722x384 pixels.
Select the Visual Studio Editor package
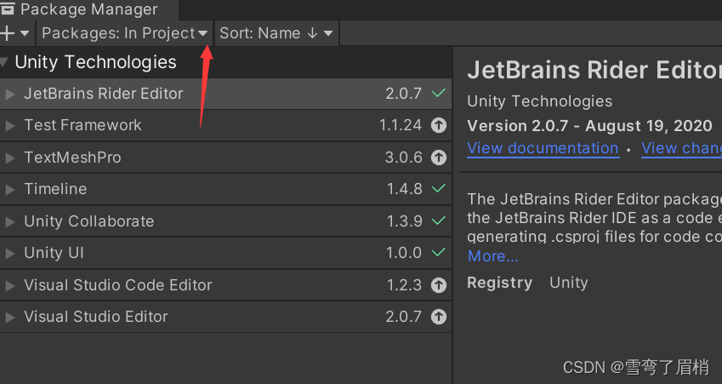[x=225, y=317]
